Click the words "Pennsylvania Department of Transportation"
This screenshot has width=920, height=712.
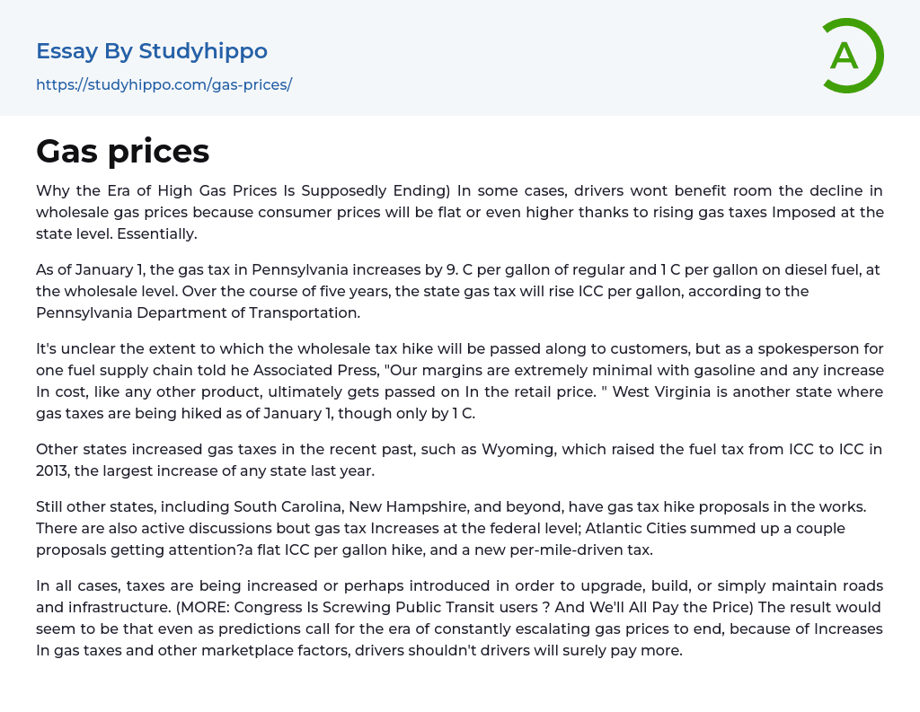coord(198,312)
